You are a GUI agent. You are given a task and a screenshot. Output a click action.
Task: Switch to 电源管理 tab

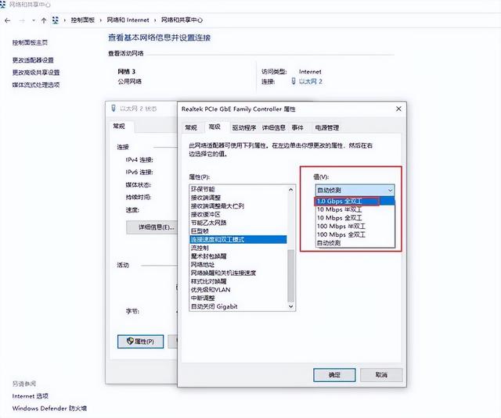pyautogui.click(x=326, y=127)
